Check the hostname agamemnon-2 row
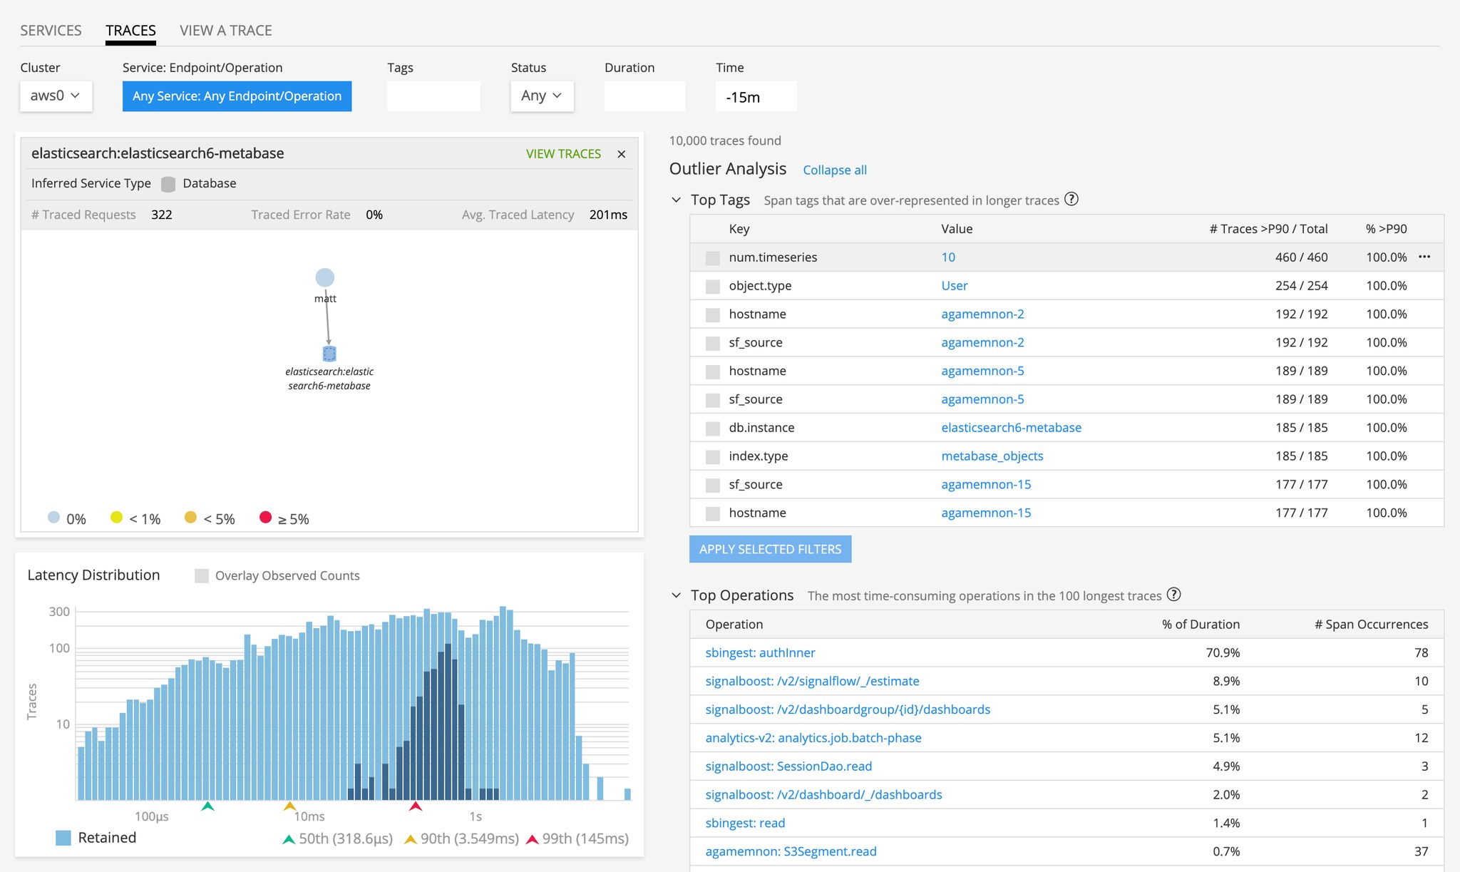The width and height of the screenshot is (1460, 872). point(712,314)
